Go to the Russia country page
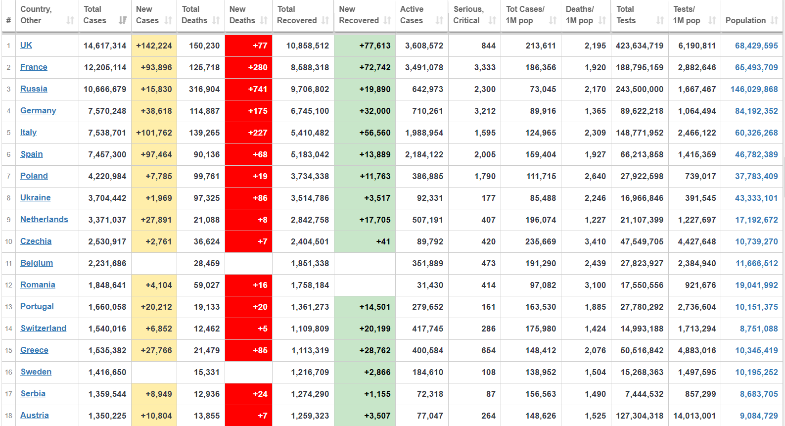785x426 pixels. click(34, 89)
